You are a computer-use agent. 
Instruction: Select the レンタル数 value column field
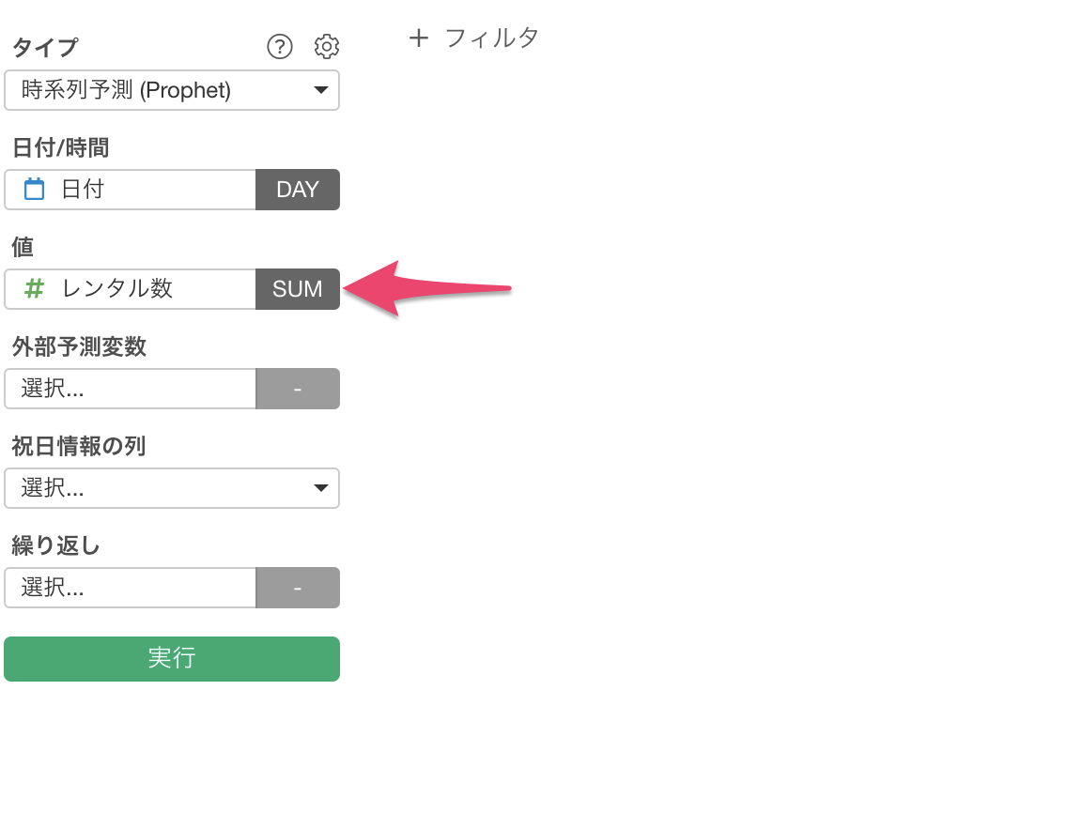pos(131,289)
